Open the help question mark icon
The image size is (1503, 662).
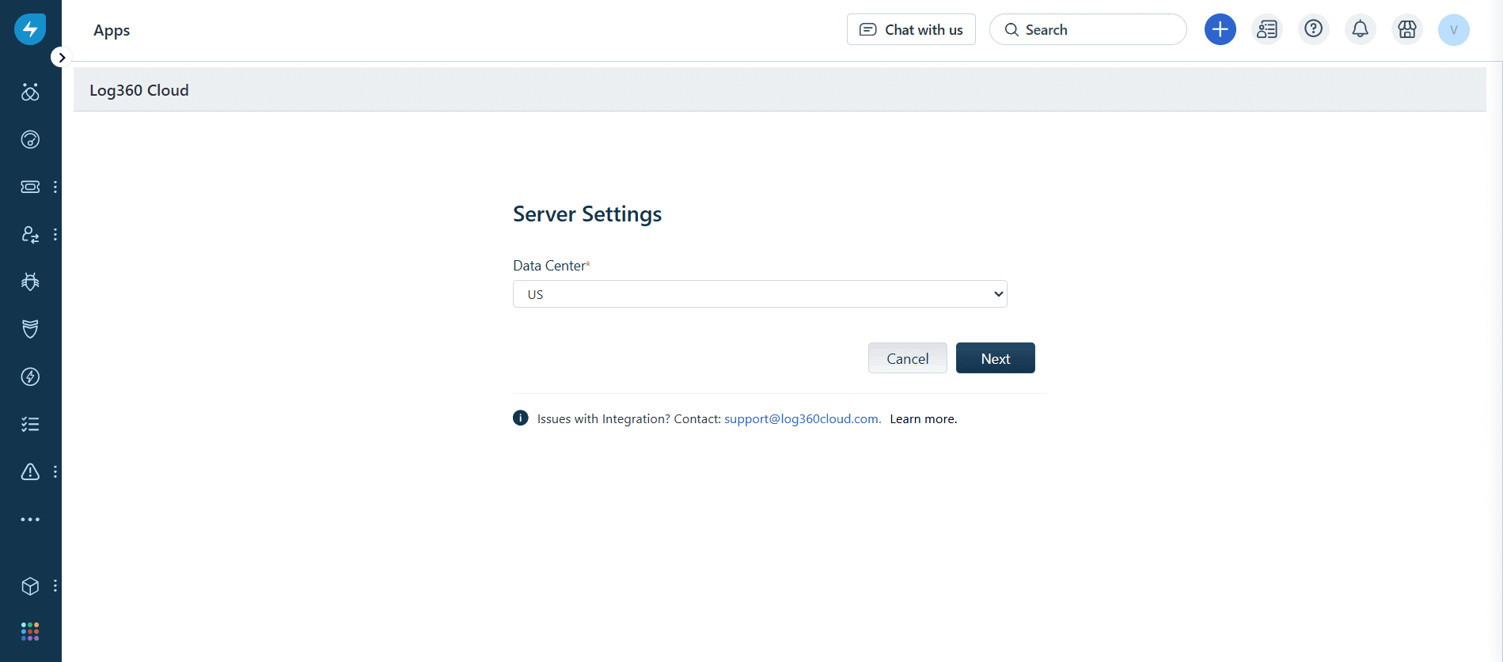[x=1314, y=30]
